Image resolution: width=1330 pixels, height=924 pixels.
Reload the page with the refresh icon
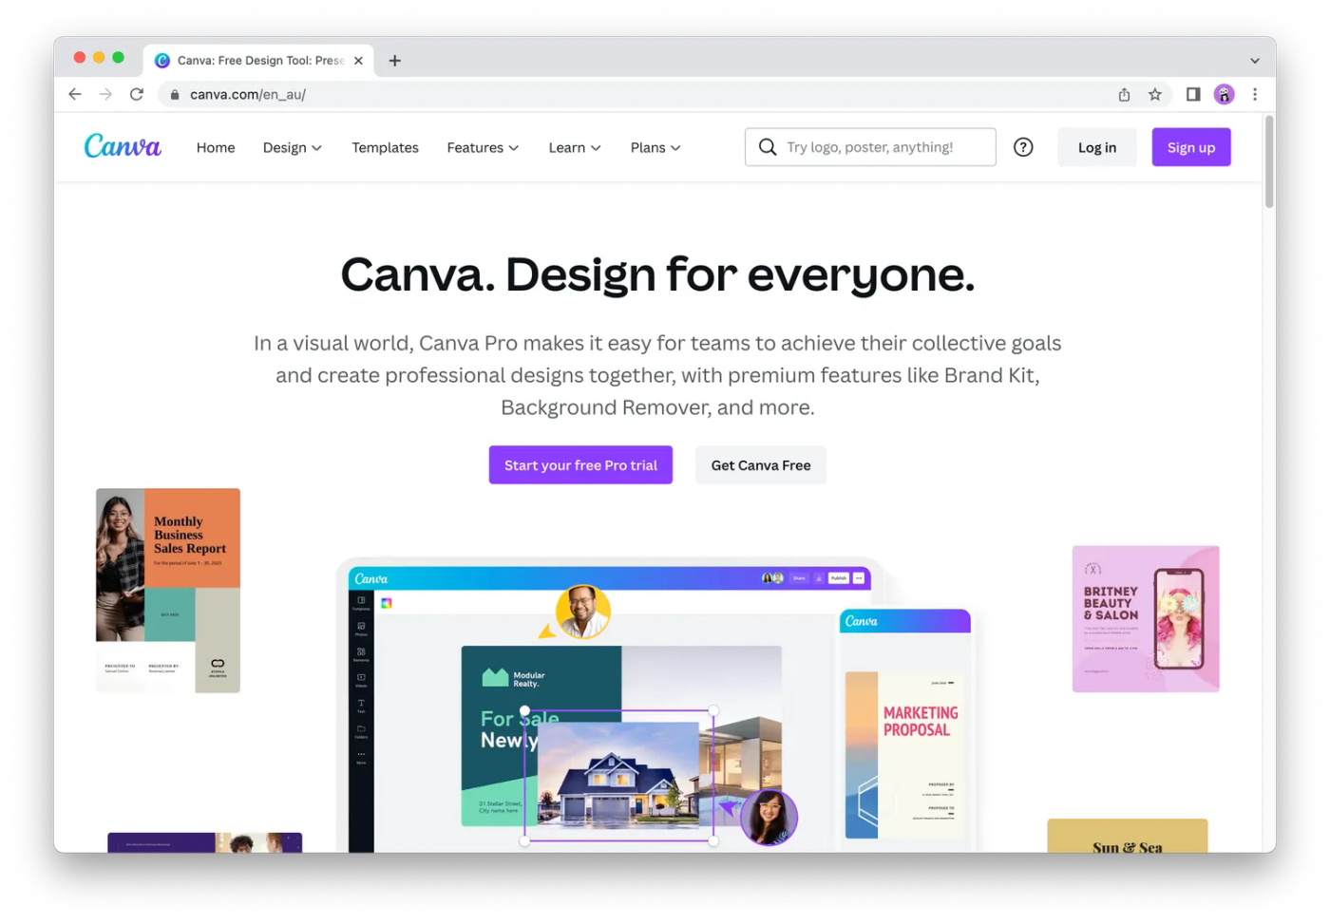coord(136,94)
